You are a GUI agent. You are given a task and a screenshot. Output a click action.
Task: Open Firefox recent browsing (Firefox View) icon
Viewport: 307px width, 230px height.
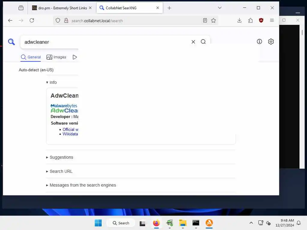coord(21,8)
